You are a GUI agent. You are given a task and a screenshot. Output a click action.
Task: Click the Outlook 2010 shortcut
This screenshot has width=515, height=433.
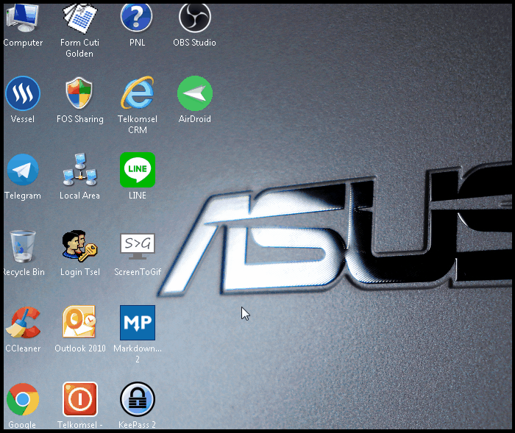[79, 322]
